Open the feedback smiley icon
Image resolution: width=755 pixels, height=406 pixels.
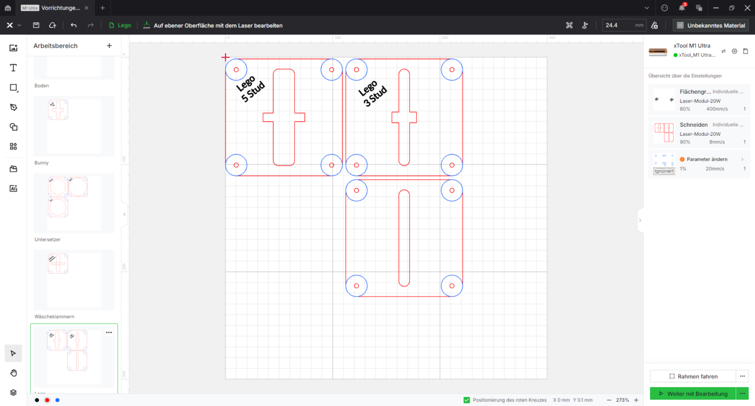point(664,8)
